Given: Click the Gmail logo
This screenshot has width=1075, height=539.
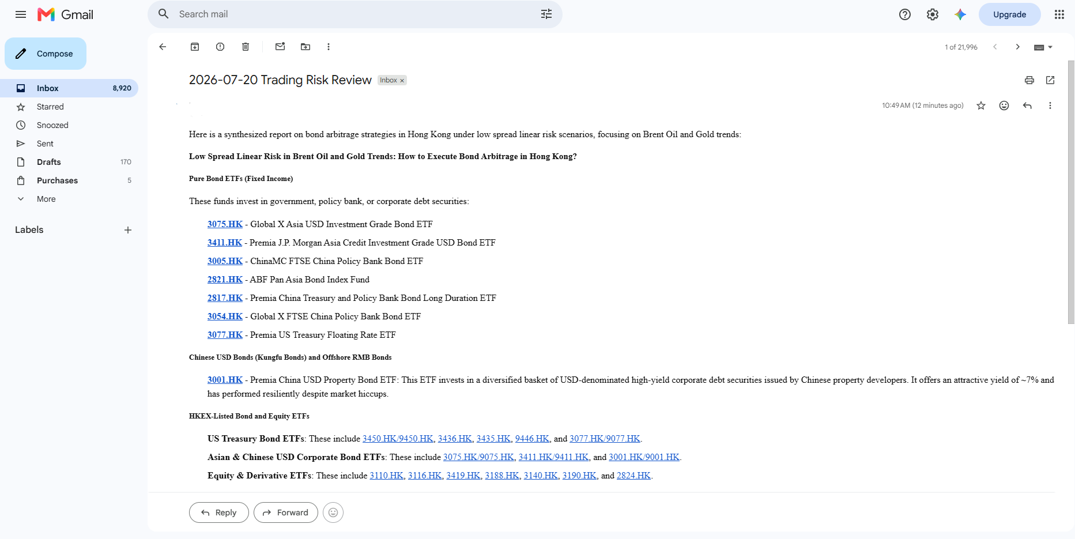Looking at the screenshot, I should coord(65,14).
